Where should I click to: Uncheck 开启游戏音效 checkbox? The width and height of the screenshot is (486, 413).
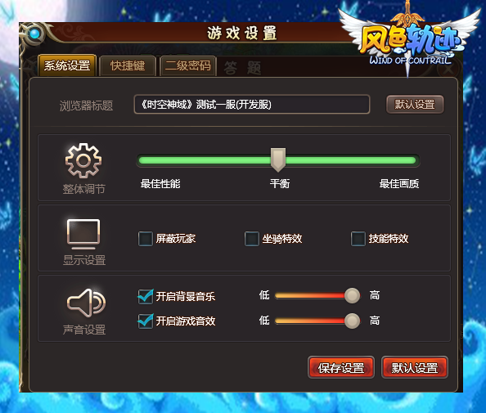(x=146, y=321)
